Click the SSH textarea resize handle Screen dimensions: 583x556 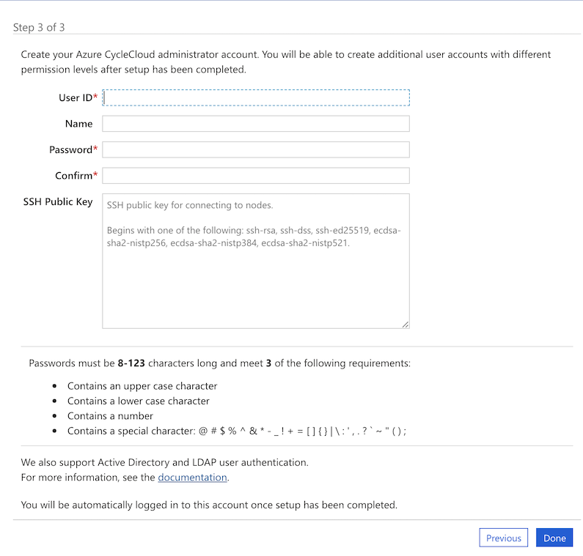pos(405,324)
